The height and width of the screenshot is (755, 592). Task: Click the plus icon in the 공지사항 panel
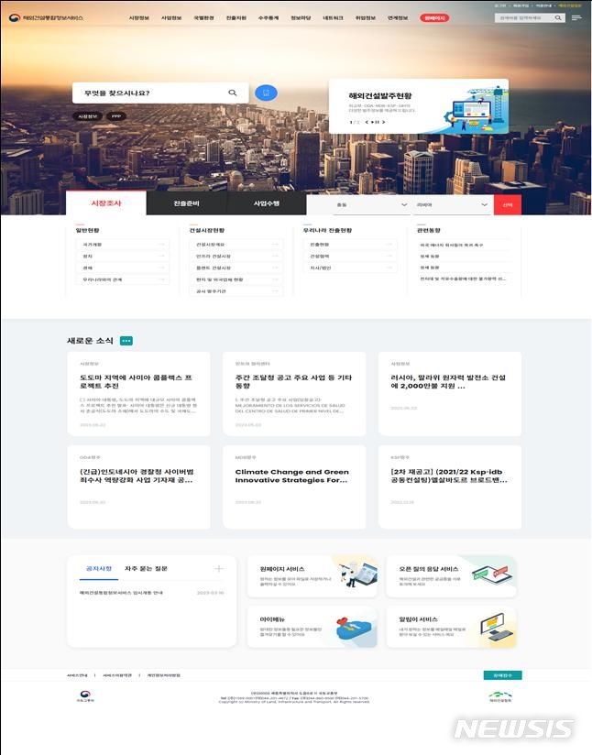[219, 569]
